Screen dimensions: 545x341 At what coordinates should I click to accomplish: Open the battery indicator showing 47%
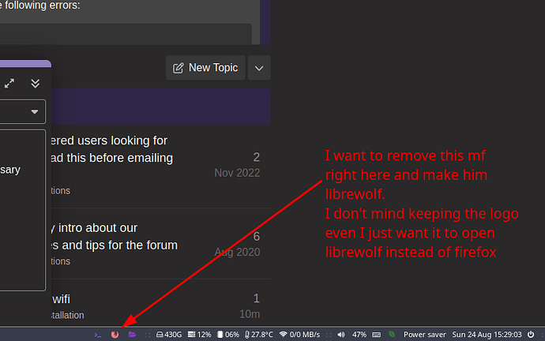[359, 334]
